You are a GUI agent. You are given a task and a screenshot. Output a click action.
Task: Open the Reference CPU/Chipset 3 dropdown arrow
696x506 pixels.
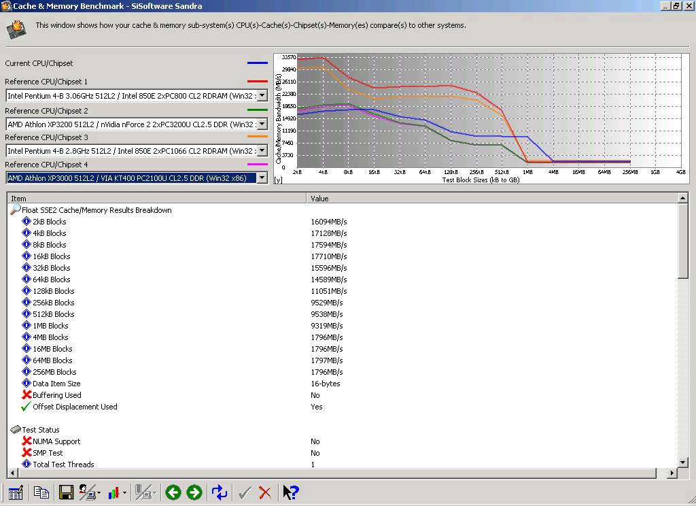tap(262, 150)
